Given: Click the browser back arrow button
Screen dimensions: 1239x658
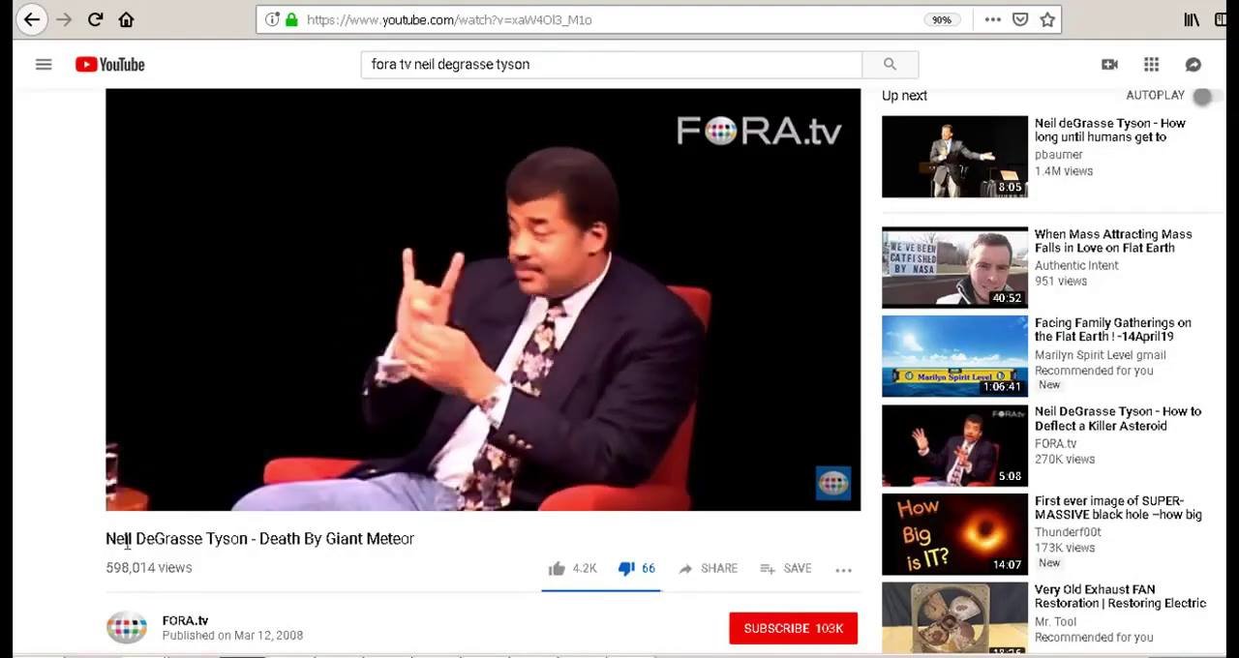Looking at the screenshot, I should [31, 19].
